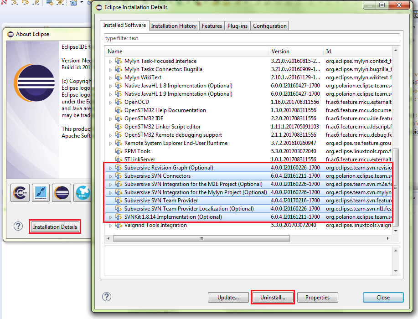The height and width of the screenshot is (319, 418).
Task: Click the icon beside STLinkServer entry
Action: click(x=119, y=159)
